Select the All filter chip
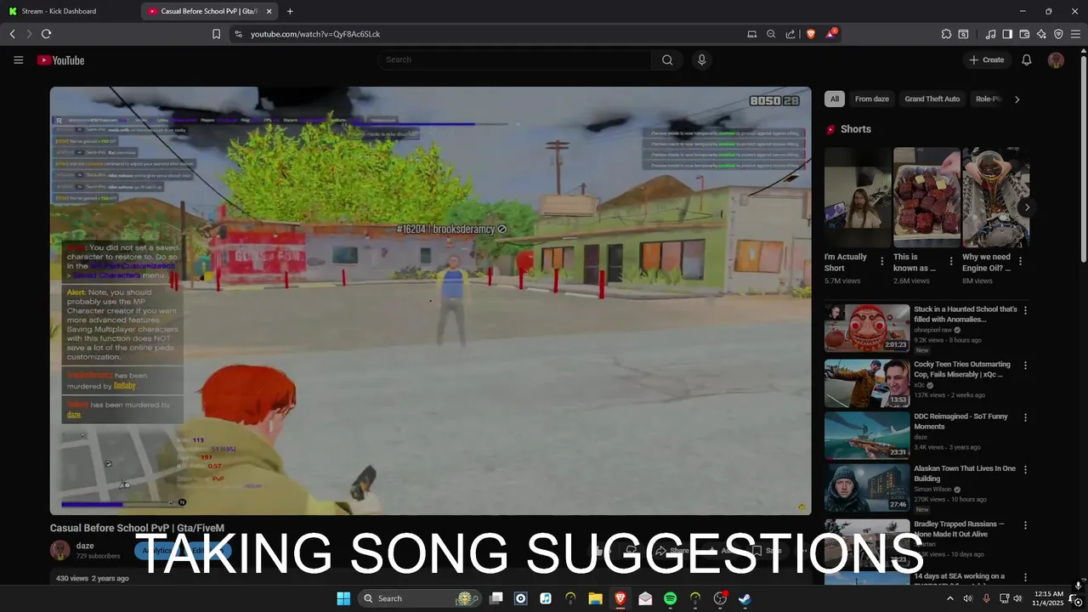1088x612 pixels. coord(834,99)
